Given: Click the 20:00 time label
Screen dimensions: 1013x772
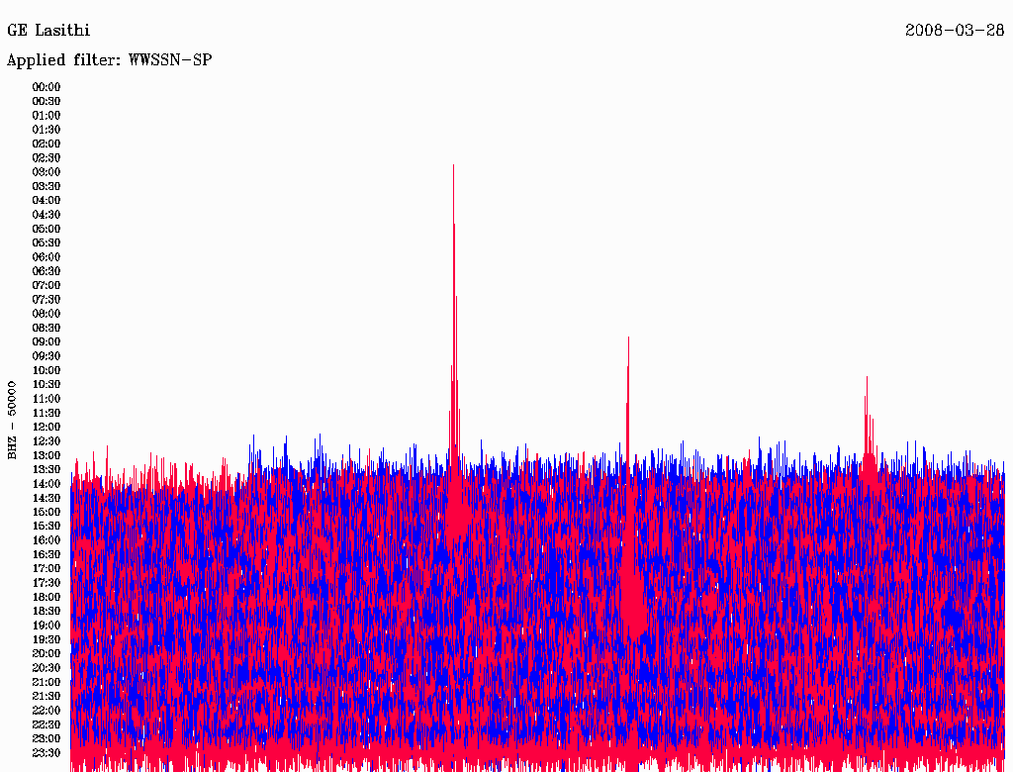Looking at the screenshot, I should click(46, 654).
